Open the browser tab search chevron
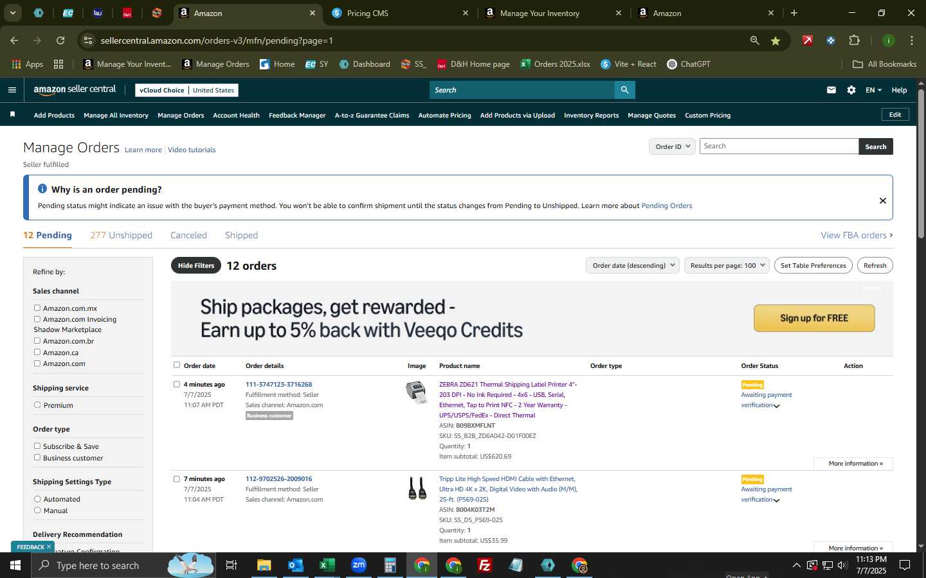926x578 pixels. coord(12,13)
